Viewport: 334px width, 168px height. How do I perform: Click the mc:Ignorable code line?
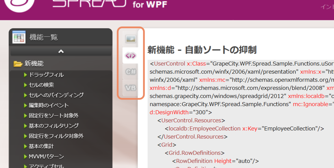coord(242,104)
